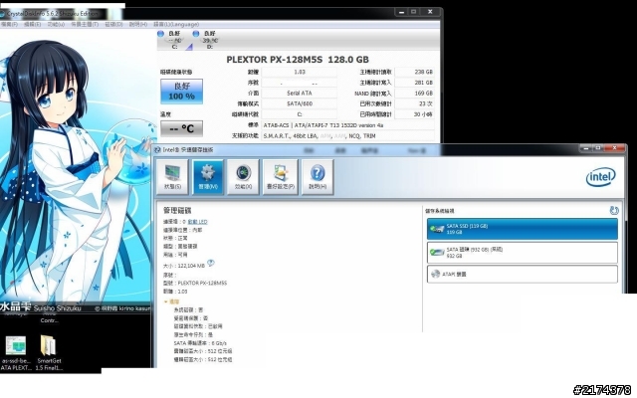Click transfer mode field showing SATA/600
Viewport: 637px width, 398px height.
point(299,103)
